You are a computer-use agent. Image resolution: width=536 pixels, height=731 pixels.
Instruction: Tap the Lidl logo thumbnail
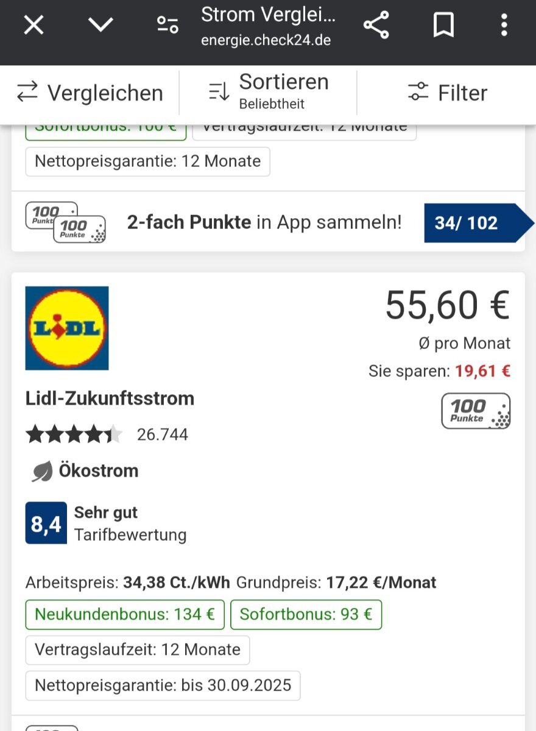[x=67, y=328]
